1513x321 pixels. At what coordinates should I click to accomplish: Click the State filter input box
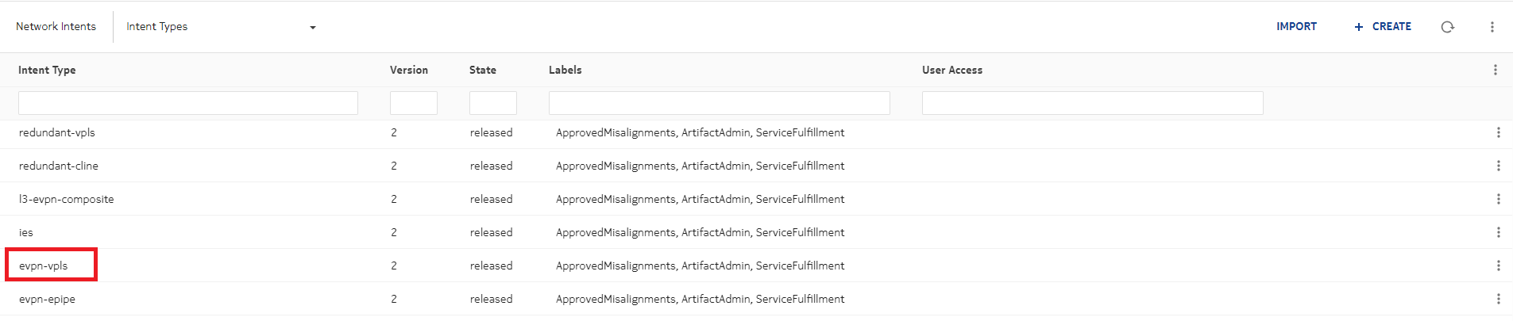(492, 103)
